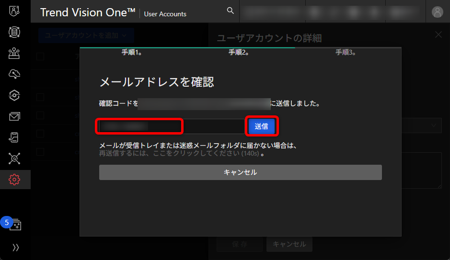450x260 pixels.
Task: Click the キャンセル button in details panel
Action: click(x=289, y=244)
